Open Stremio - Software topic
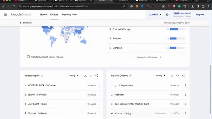Viewport: 212px width, 119px height. pos(37,113)
